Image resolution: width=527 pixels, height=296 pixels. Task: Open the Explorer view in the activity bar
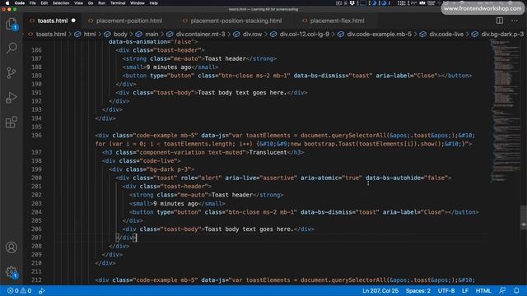[11, 24]
